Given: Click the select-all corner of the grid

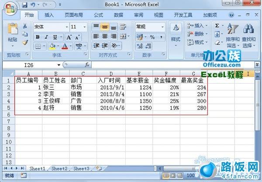Looking at the screenshot, I should (x=9, y=73).
